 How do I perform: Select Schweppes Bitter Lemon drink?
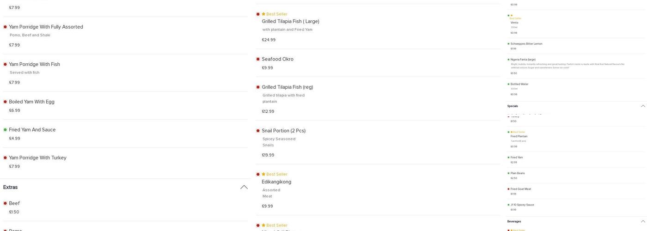[x=526, y=44]
